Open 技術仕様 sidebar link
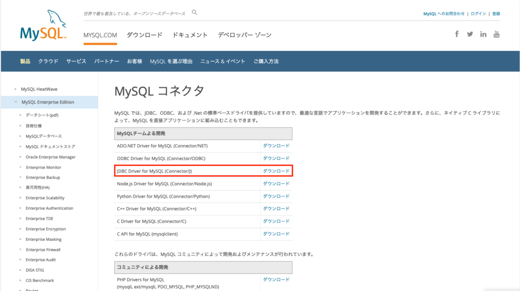 pos(34,126)
